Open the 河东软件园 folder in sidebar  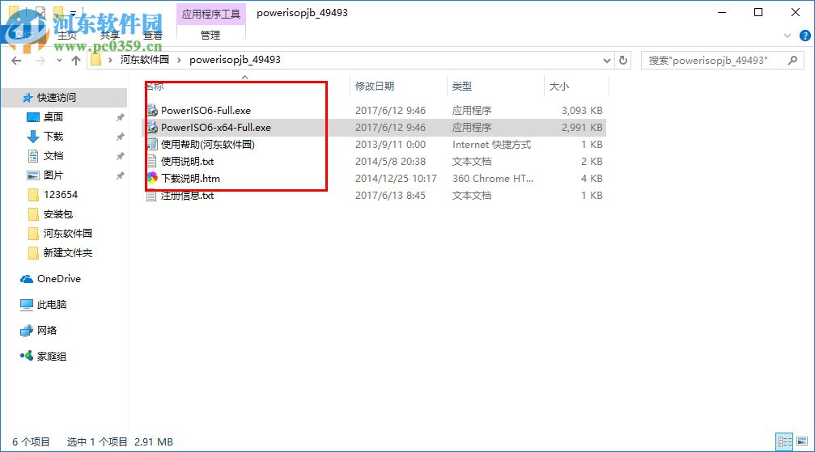click(x=67, y=233)
